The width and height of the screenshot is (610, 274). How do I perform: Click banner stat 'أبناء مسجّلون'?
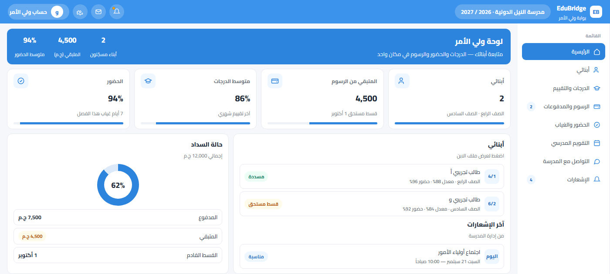[x=103, y=55]
